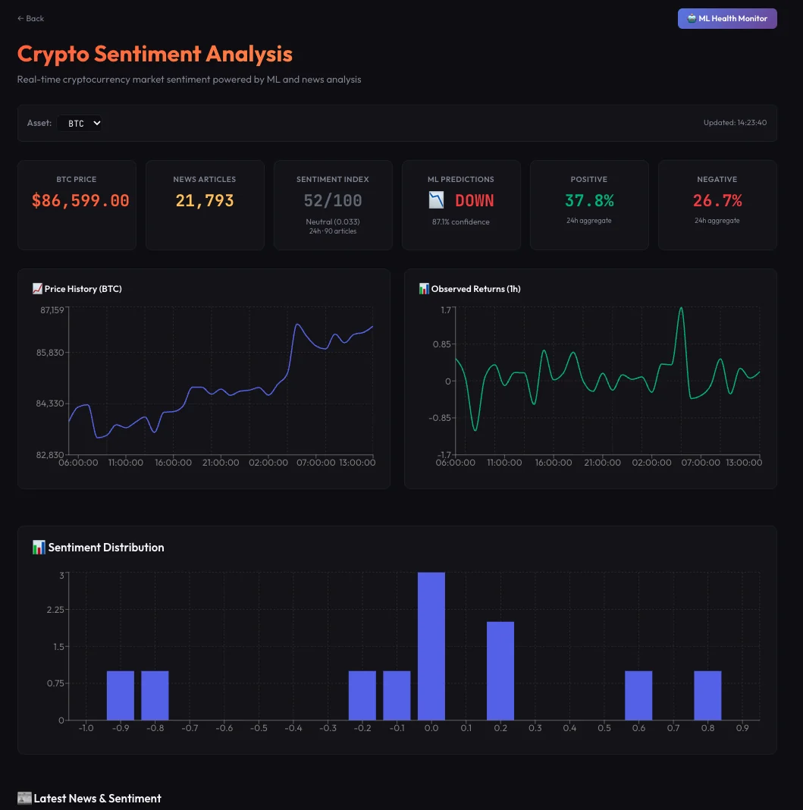Click the positive percentage 37.8%
This screenshot has height=810, width=803.
point(589,200)
